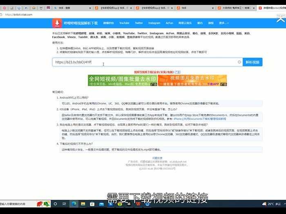Click the Cortana circle taskbar icon
Image resolution: width=286 pixels, height=214 pixels.
point(55,204)
